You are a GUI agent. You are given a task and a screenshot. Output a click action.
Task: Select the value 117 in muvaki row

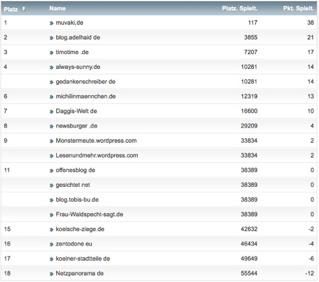(x=253, y=22)
